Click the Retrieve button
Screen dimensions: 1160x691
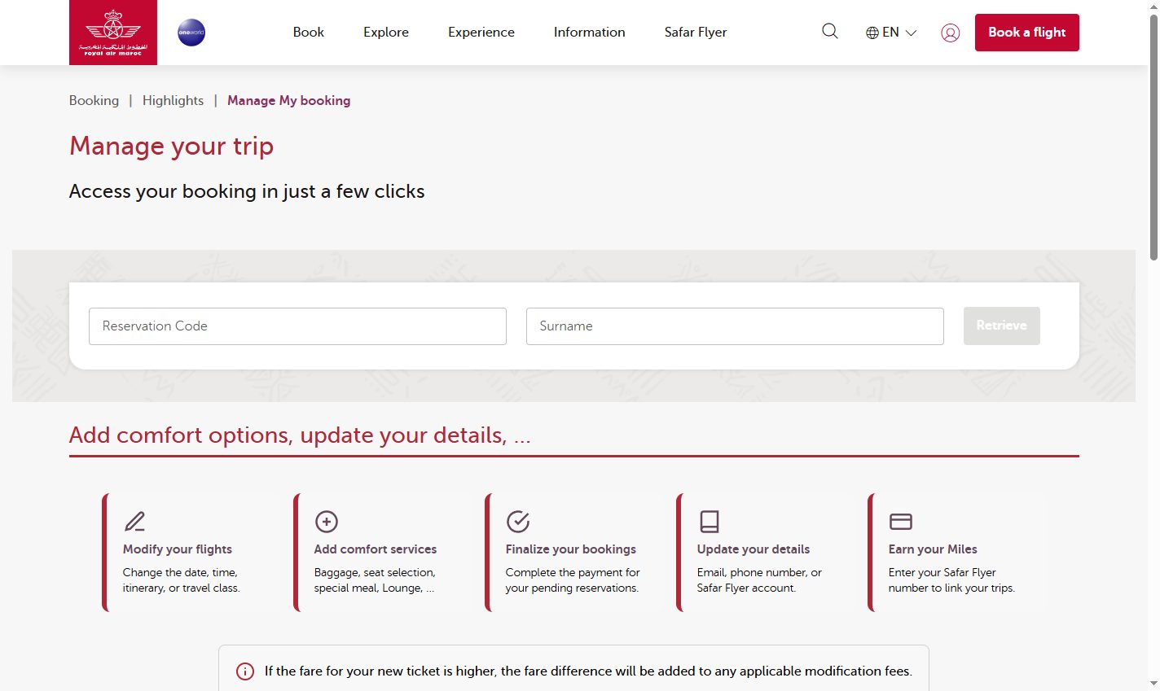click(1002, 326)
